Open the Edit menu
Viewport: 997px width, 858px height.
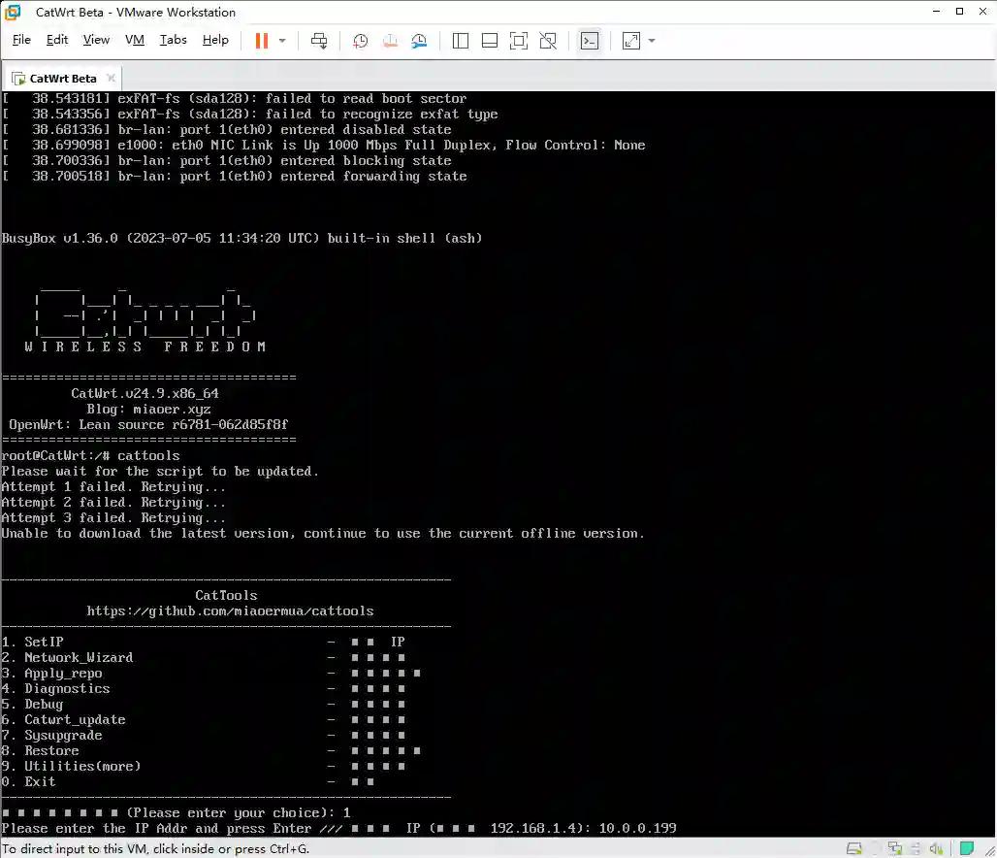(x=57, y=40)
